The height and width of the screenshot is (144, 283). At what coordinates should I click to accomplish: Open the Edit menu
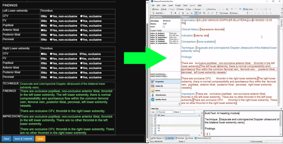pyautogui.click(x=158, y=5)
